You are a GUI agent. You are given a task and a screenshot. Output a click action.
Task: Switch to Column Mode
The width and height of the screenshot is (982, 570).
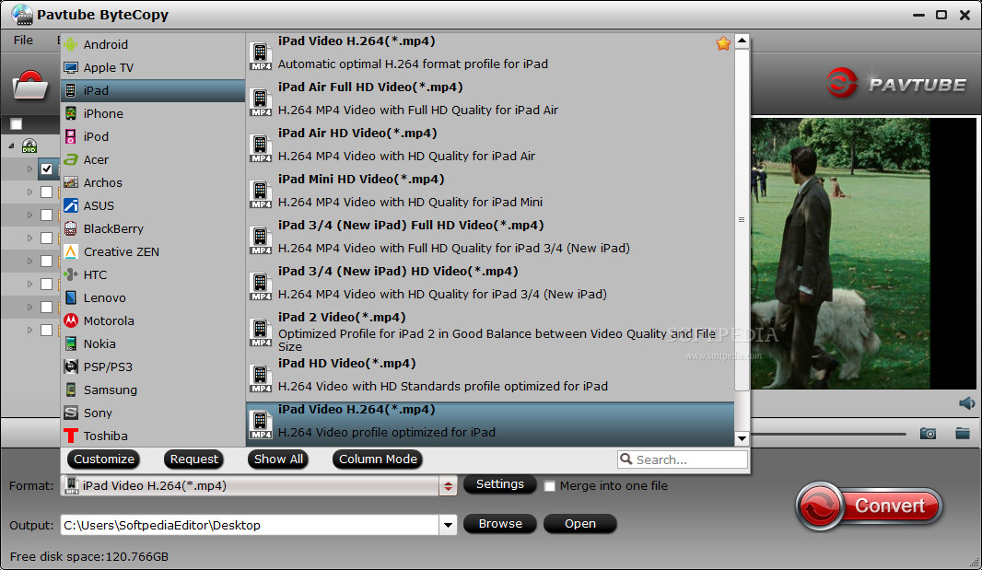378,459
